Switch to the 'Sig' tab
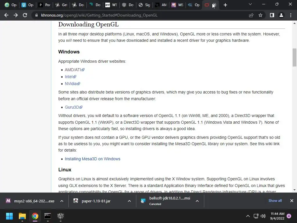This screenshot has width=297, height=223. click(x=144, y=5)
